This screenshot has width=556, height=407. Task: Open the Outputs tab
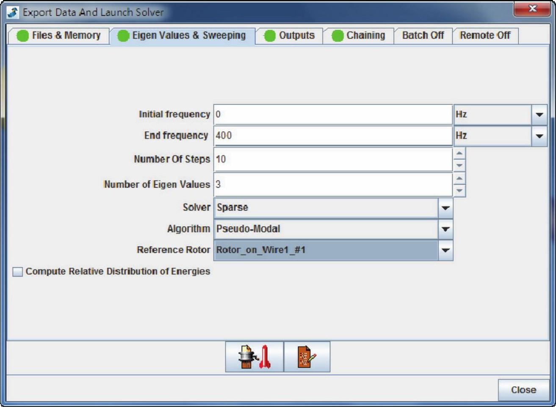click(290, 36)
